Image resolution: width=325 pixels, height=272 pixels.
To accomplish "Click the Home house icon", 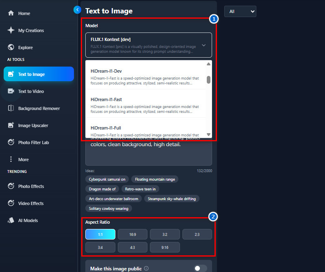I will 11,13.
